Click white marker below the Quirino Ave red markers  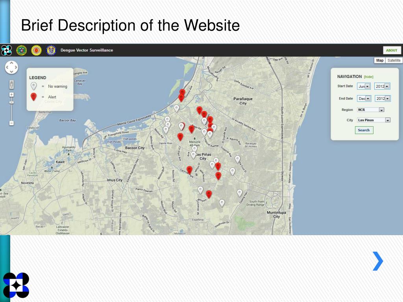click(176, 109)
